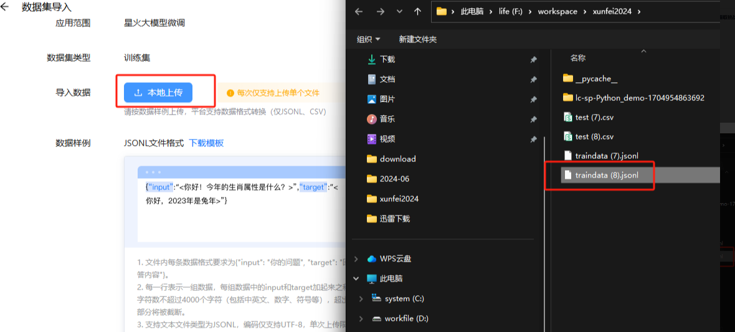Open the xunfei2024 folder in sidebar
Viewport: 735px width, 332px height.
393,199
